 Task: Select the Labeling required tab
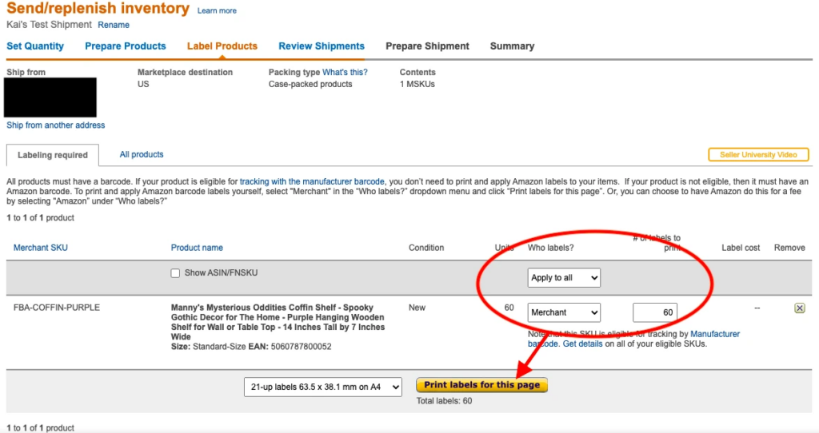pyautogui.click(x=52, y=155)
